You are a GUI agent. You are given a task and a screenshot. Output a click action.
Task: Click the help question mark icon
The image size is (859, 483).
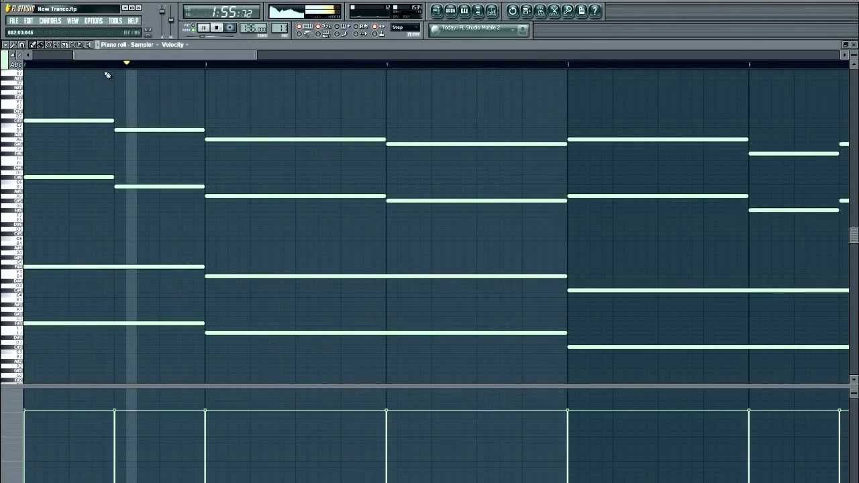click(x=595, y=11)
